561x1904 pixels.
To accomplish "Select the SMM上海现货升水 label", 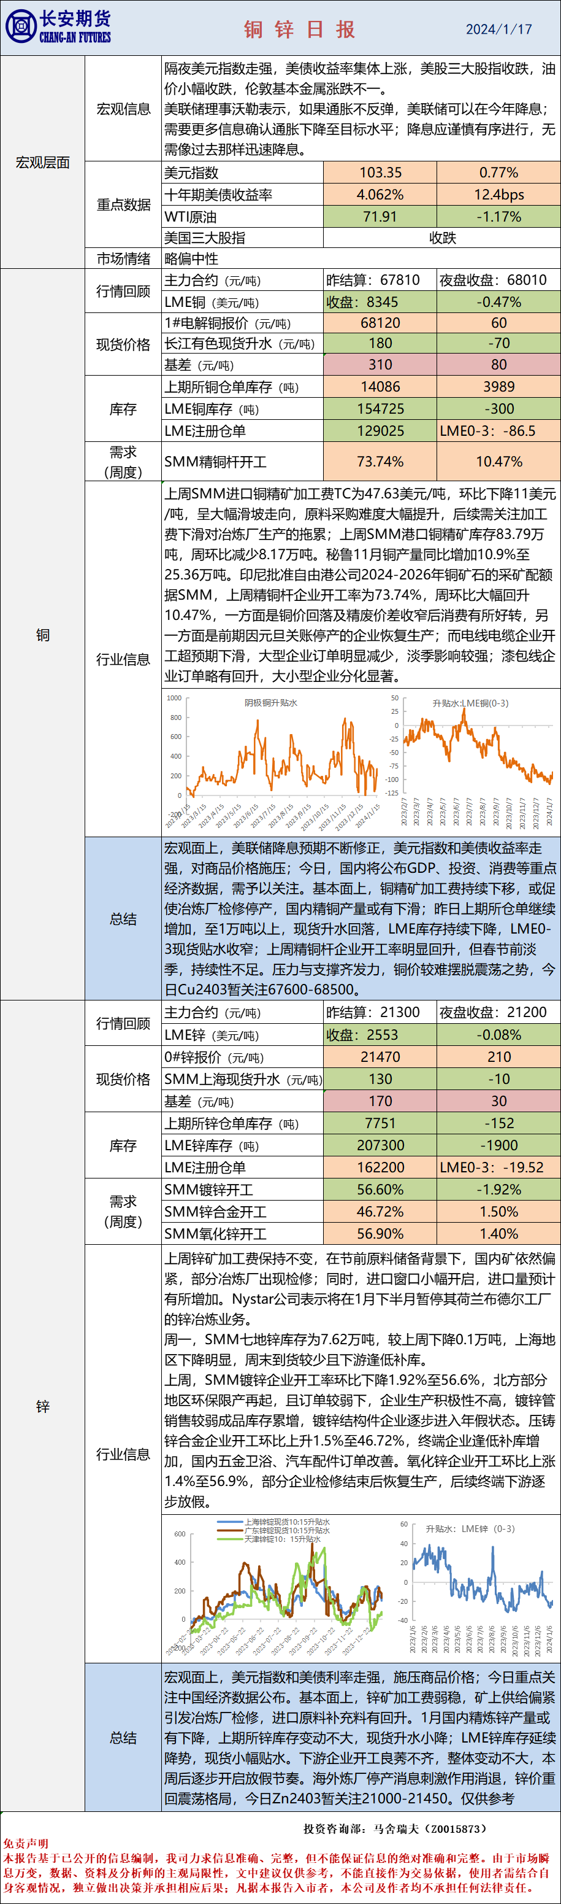I will point(243,1079).
